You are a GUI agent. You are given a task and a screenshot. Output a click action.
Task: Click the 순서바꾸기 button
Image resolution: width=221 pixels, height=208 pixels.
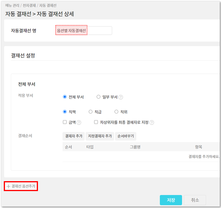125,136
